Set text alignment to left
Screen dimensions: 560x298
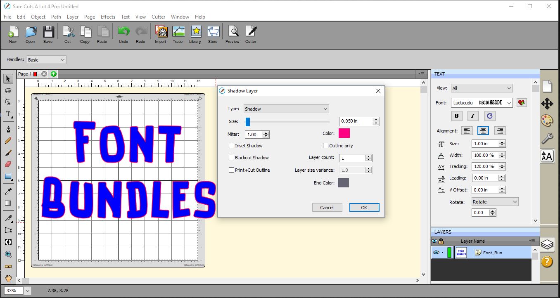tap(467, 131)
